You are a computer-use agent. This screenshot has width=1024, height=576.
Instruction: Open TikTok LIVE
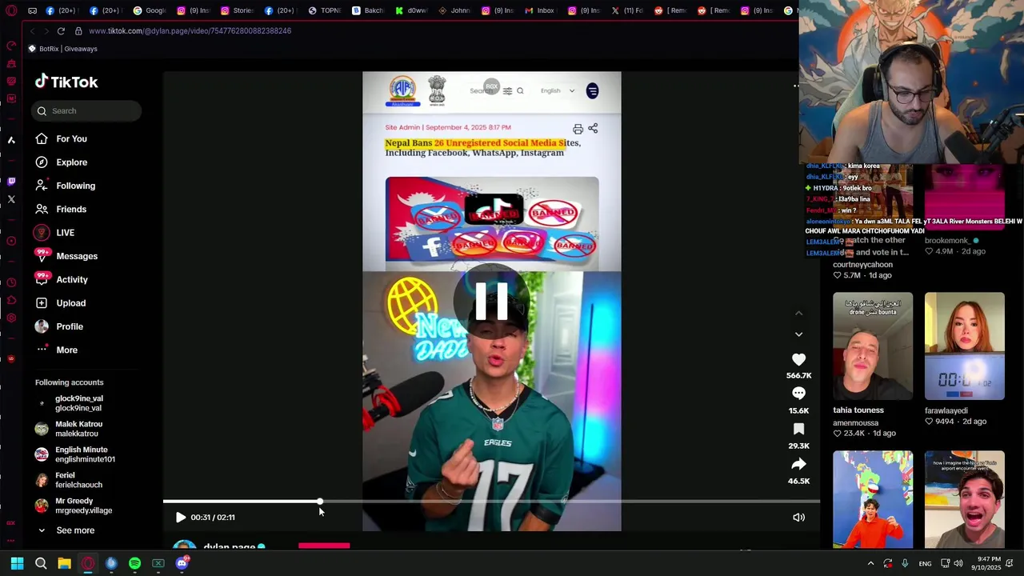[54, 233]
